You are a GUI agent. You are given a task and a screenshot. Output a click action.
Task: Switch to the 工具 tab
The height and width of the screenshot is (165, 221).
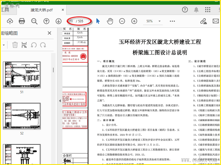click(x=5, y=10)
